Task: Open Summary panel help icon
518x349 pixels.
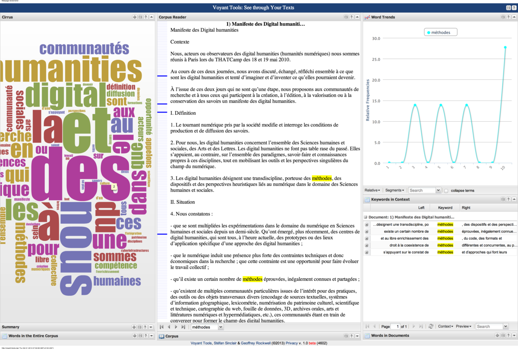Action: tap(145, 327)
